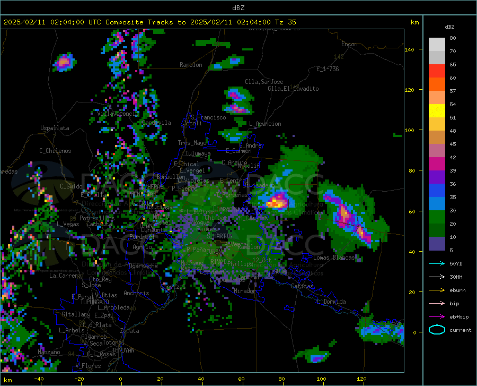Select the Potrerillos place label
This screenshot has width=477, height=386.
click(97, 218)
